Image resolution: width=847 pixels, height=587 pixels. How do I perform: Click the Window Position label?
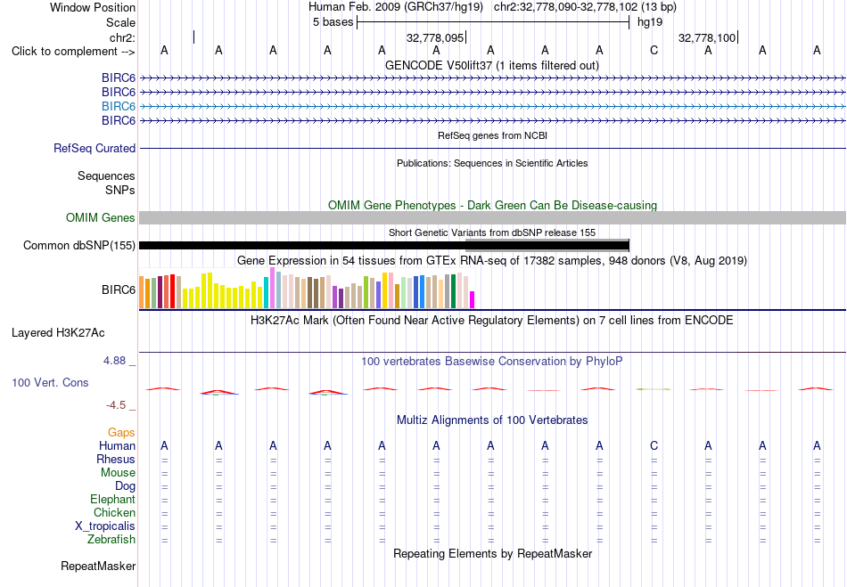coord(93,7)
